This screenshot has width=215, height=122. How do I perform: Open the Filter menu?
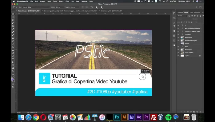pos(67,1)
